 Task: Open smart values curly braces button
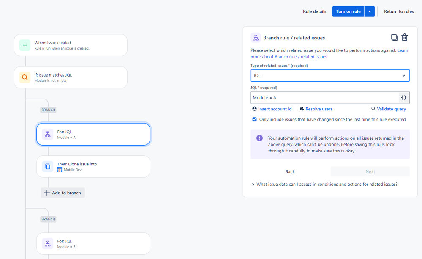(x=403, y=98)
